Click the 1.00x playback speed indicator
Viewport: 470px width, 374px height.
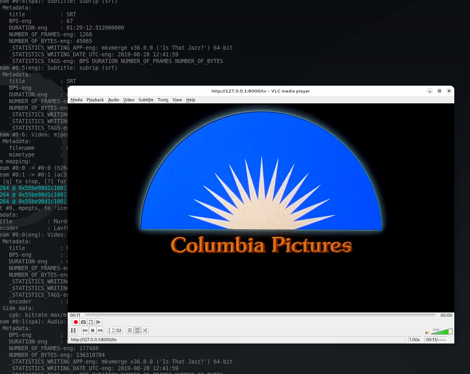click(415, 340)
